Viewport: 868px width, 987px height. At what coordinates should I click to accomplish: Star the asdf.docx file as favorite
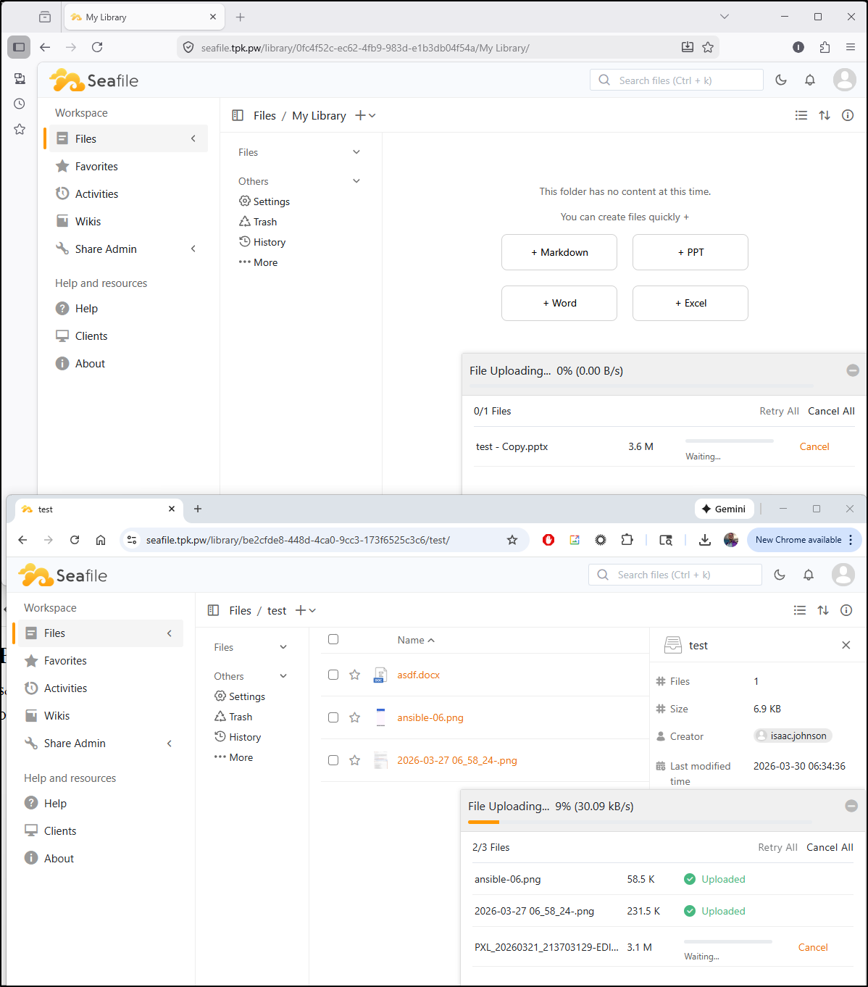[354, 675]
